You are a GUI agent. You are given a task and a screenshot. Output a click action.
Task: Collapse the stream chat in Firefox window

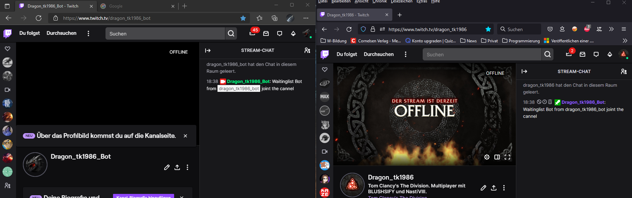click(524, 71)
